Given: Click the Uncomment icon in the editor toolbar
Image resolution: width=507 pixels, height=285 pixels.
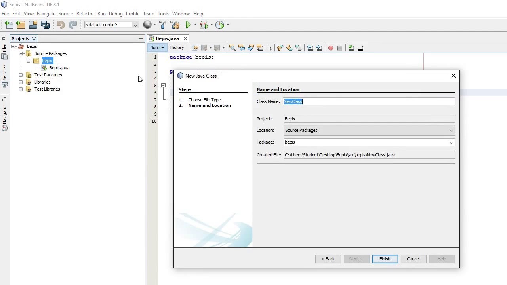Looking at the screenshot, I should 360,48.
